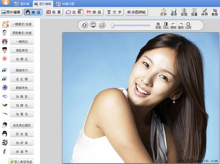The width and height of the screenshot is (220, 164).
Task: Click the 还原 restore original icon
Action: coord(188,25)
